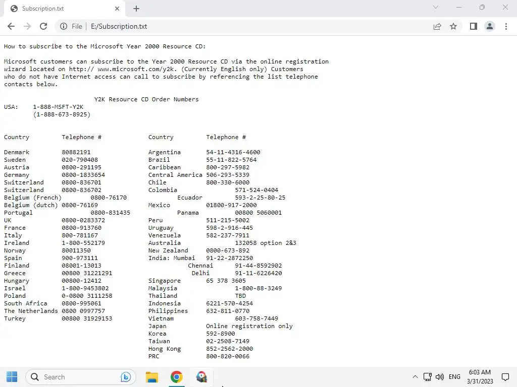Click the browser forward arrow
517x387 pixels.
coord(27,26)
